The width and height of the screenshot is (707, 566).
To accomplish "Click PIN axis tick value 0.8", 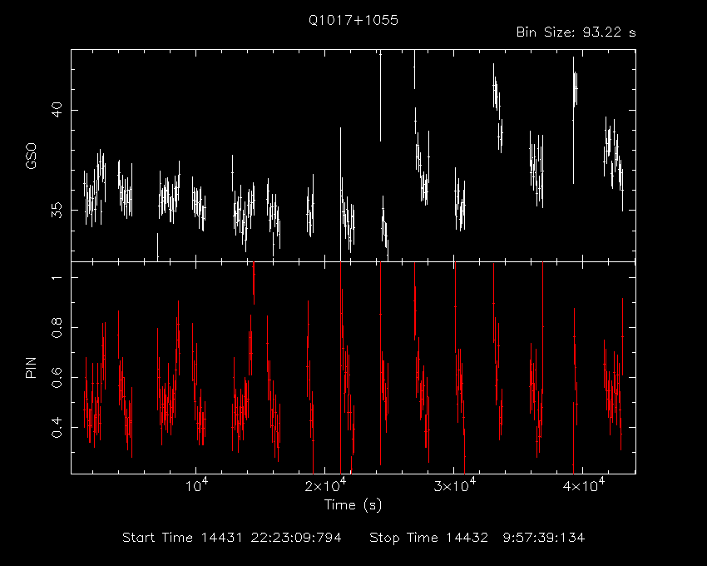I will coord(57,327).
